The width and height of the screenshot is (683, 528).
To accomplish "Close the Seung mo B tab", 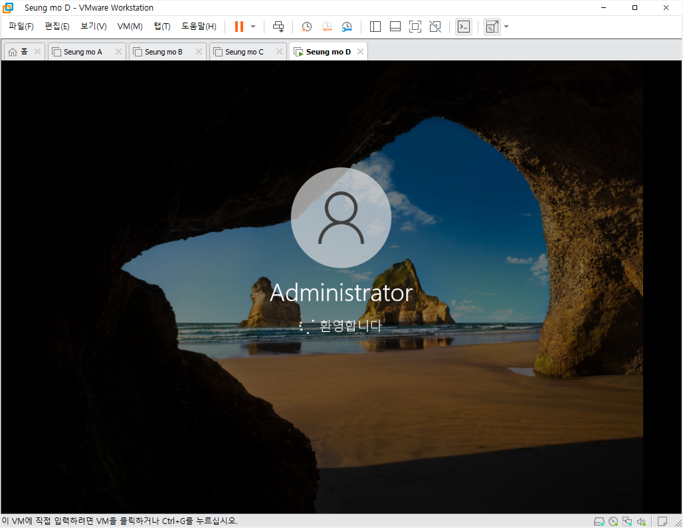I will point(199,51).
